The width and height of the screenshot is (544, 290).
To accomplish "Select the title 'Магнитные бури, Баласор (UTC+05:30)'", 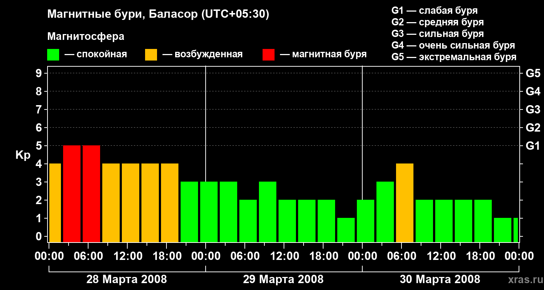I will click(x=158, y=14).
